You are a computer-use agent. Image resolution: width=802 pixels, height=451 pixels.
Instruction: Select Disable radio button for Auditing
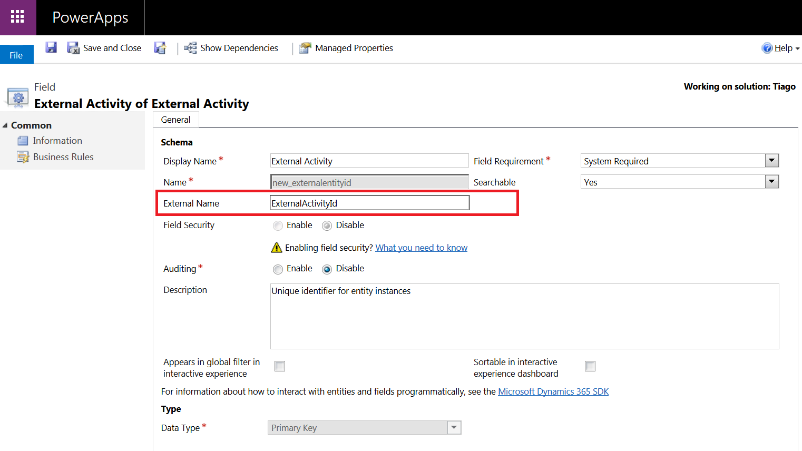point(327,269)
